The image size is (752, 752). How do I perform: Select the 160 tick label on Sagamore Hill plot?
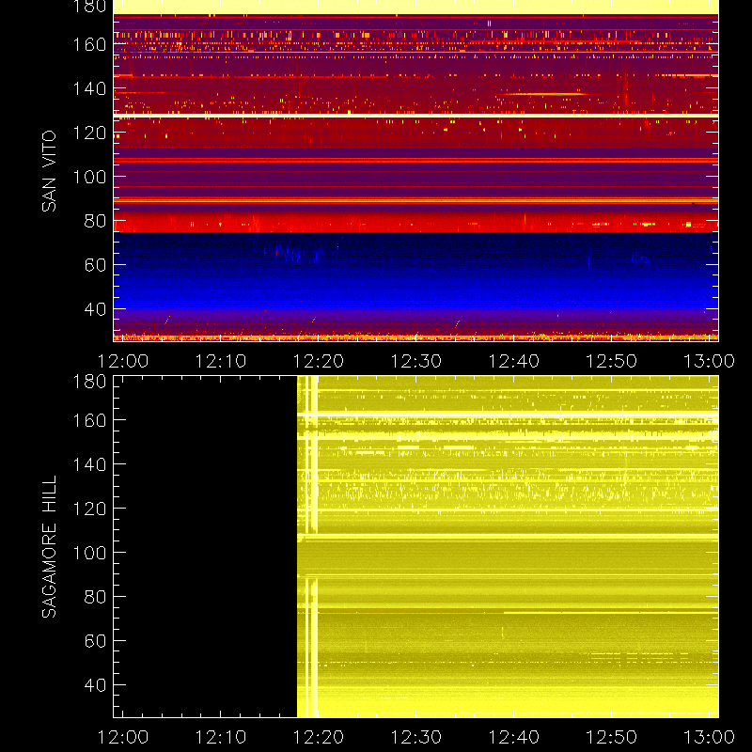click(x=89, y=420)
